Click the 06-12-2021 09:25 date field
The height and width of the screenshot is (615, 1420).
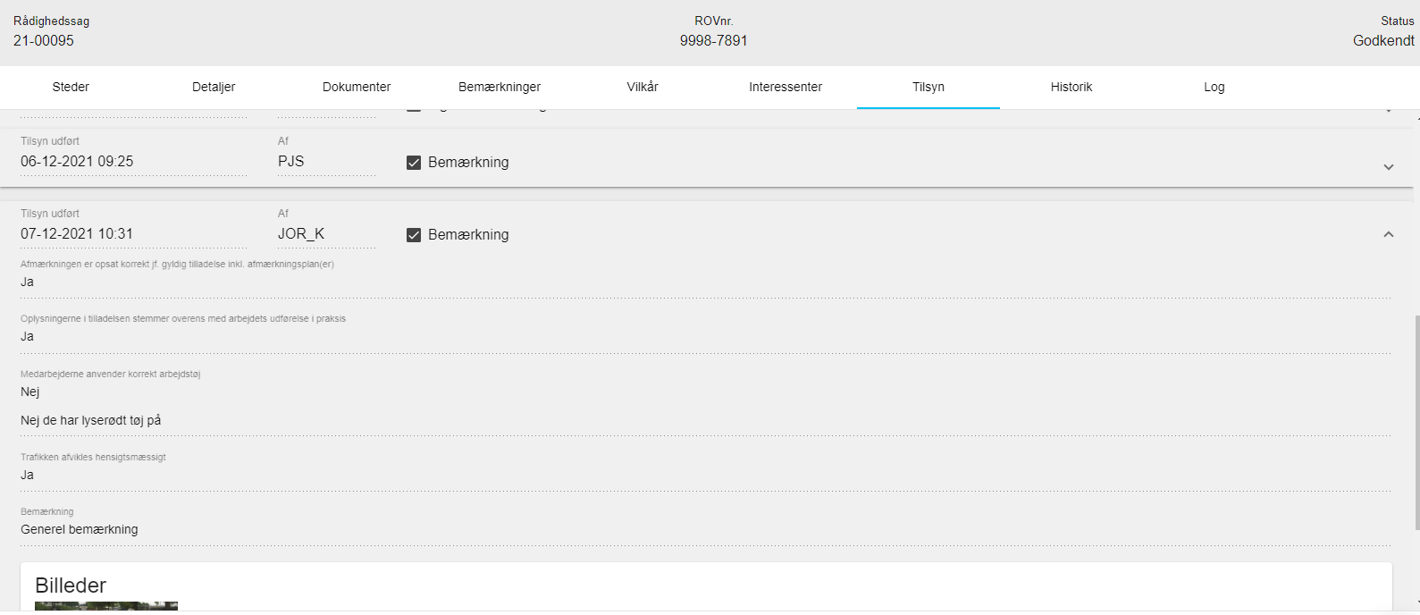[x=132, y=162]
